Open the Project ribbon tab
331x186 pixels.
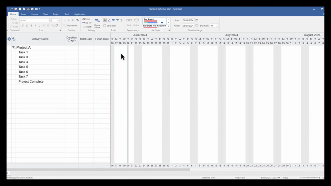56,14
